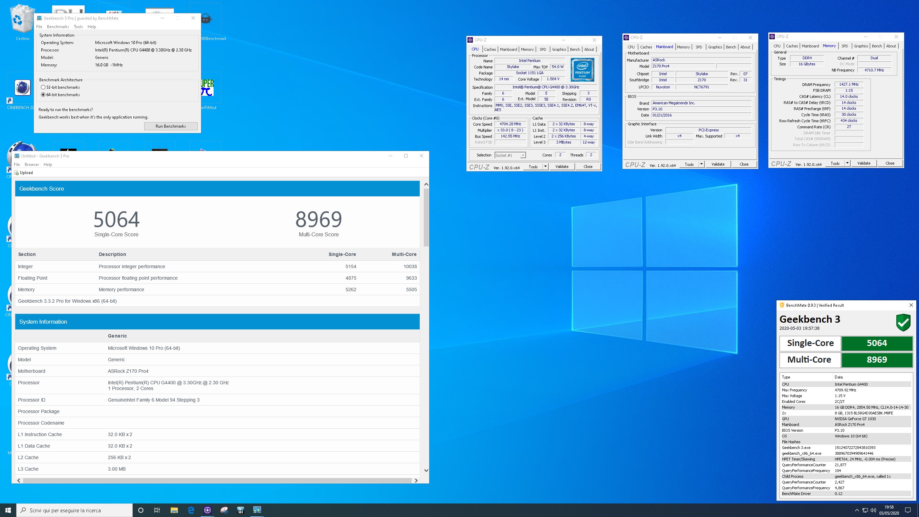The width and height of the screenshot is (919, 517).
Task: Click scroll down arrow in Geekbench results
Action: (x=426, y=471)
